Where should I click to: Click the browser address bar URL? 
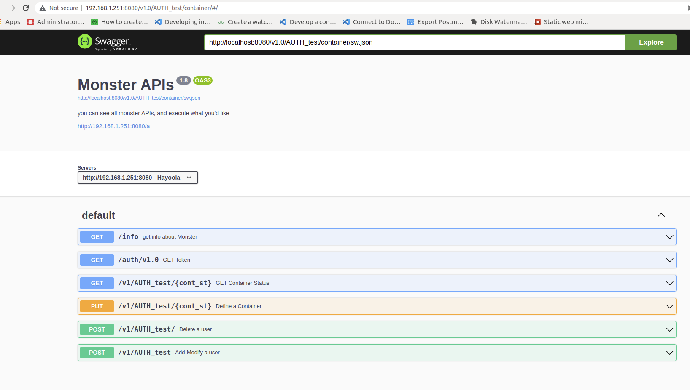click(152, 8)
